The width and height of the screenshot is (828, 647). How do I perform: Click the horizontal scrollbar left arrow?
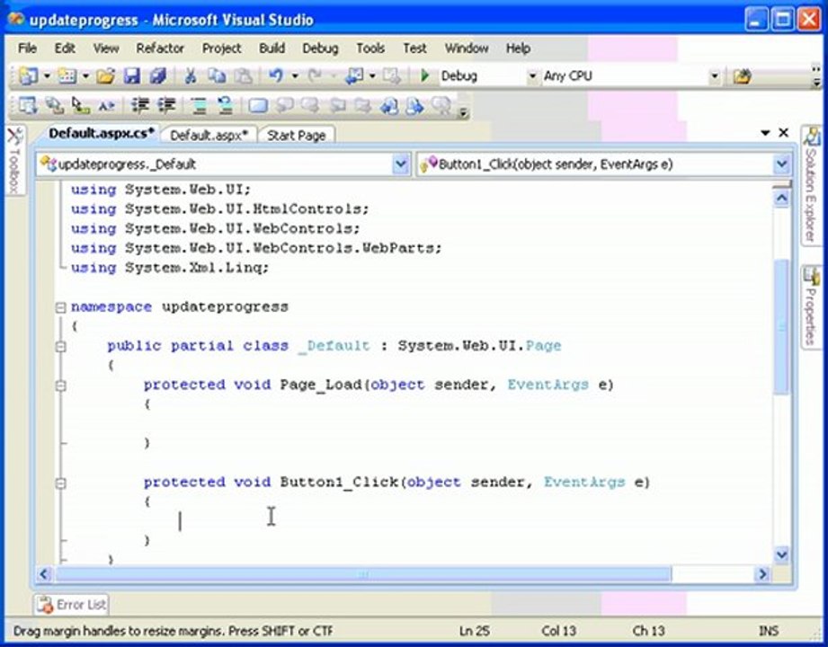[x=44, y=573]
